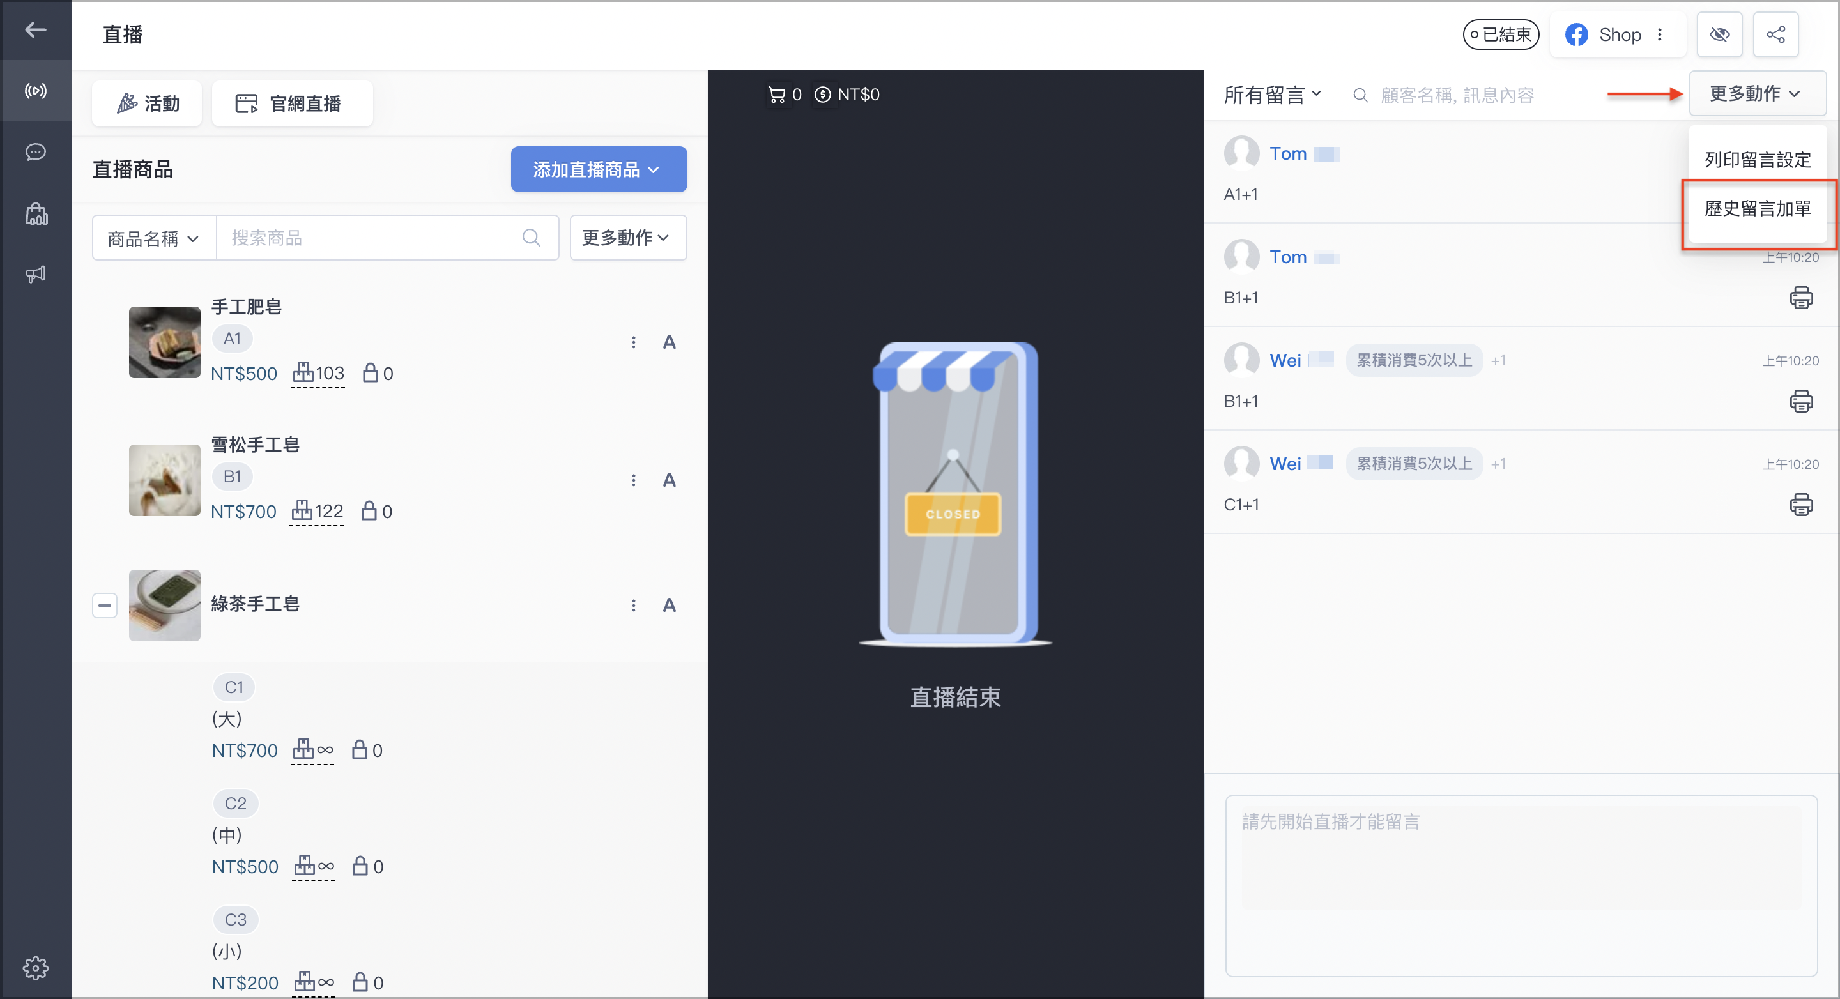Image resolution: width=1840 pixels, height=999 pixels.
Task: Click the Facebook Shop button
Action: 1617,34
